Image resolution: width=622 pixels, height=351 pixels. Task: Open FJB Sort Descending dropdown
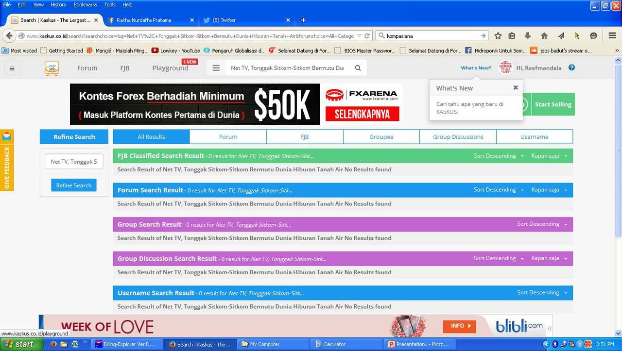[x=499, y=156]
